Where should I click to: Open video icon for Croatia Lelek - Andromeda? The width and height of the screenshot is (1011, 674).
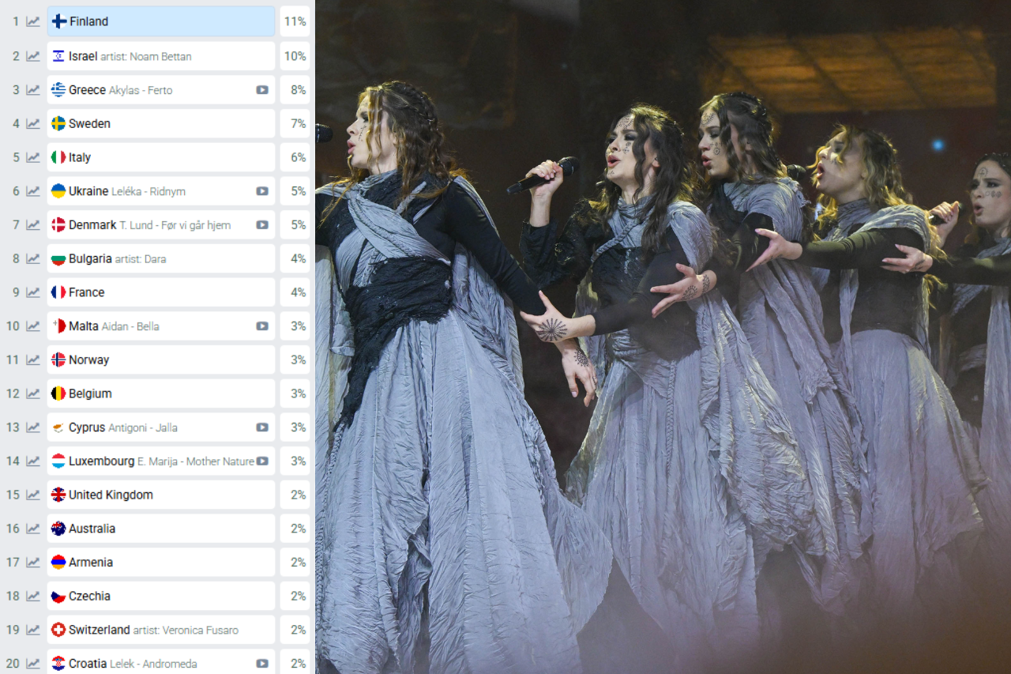coord(262,664)
